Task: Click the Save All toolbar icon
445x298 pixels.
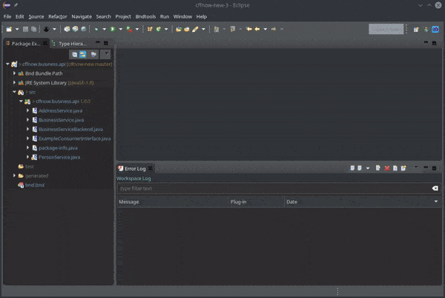Action: [x=33, y=29]
